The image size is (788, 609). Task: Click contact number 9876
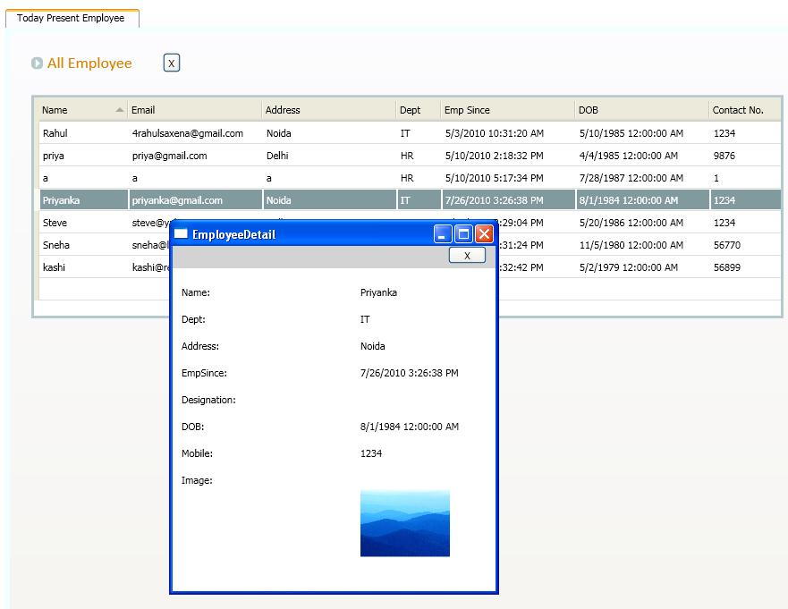point(724,156)
